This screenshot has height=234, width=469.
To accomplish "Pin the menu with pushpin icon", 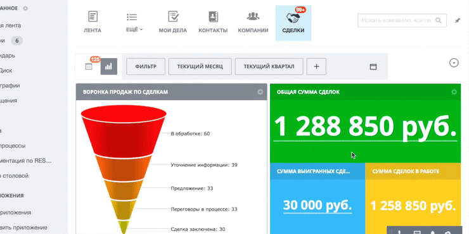I will [458, 21].
